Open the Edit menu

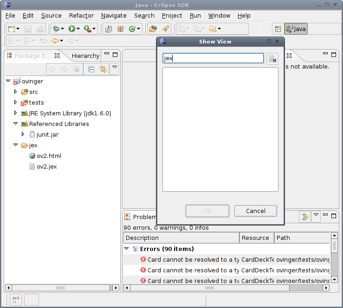pyautogui.click(x=28, y=16)
